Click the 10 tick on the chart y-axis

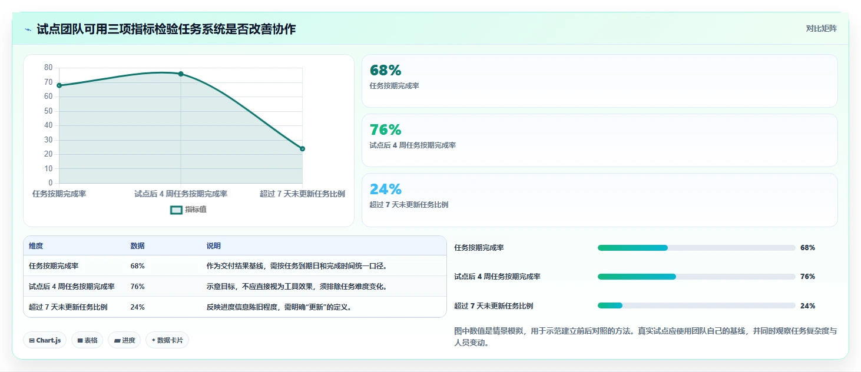[x=48, y=169]
